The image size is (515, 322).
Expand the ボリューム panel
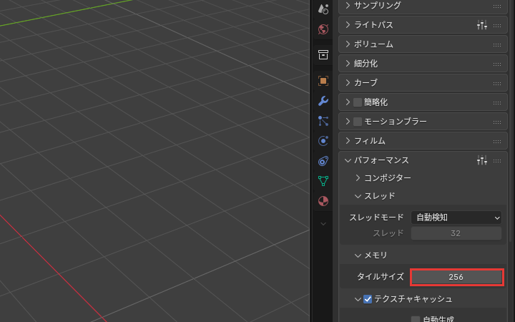click(348, 44)
